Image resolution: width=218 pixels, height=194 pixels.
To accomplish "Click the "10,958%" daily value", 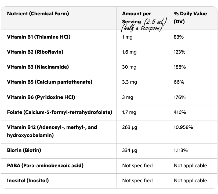I will point(183,127).
